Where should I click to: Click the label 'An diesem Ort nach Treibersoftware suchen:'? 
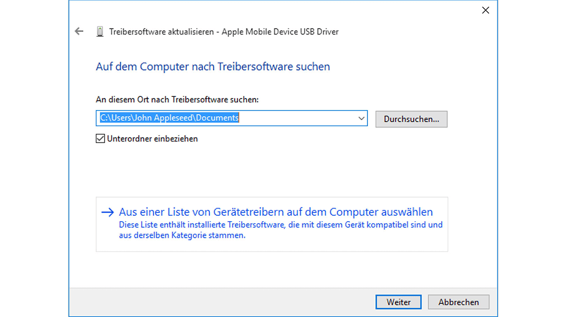click(177, 100)
